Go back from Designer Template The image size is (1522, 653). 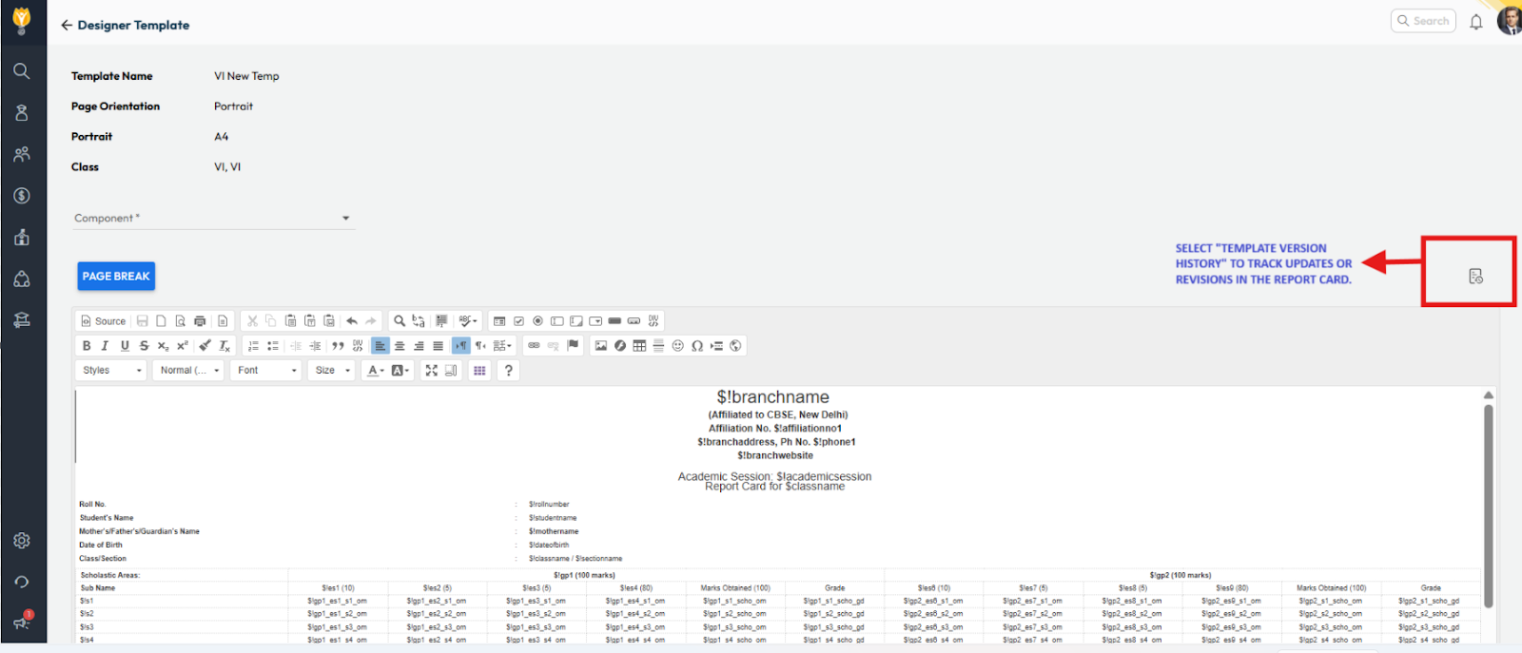click(67, 26)
